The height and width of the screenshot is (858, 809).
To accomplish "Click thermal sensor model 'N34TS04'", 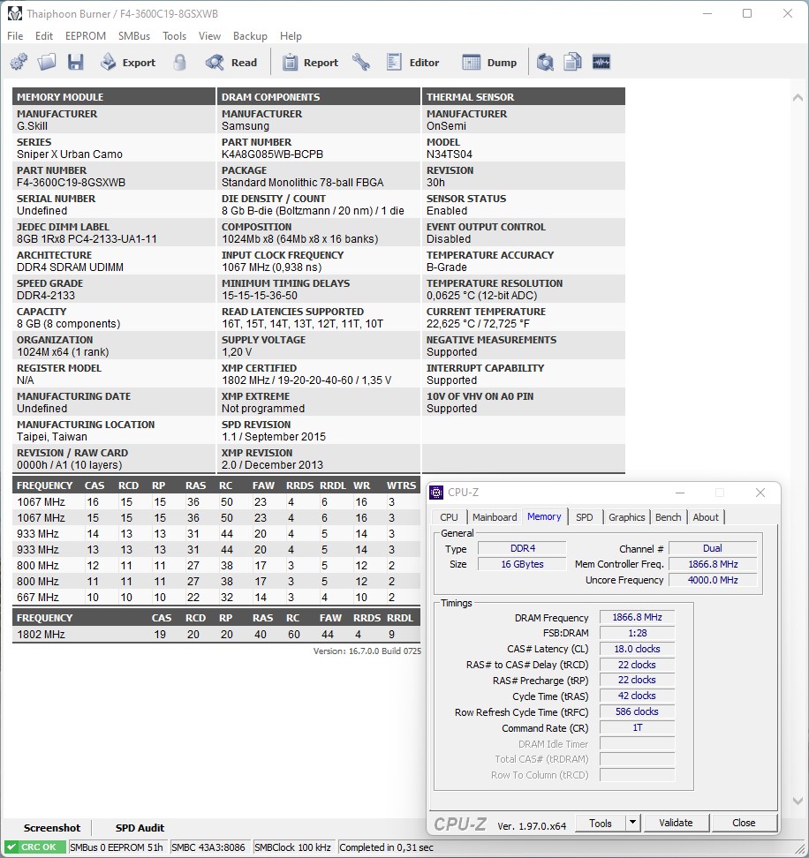I will (449, 154).
